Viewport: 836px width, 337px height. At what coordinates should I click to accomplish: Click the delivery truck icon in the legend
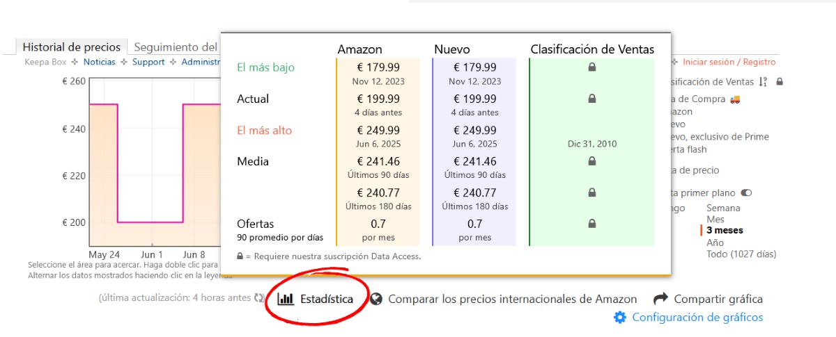(x=735, y=99)
